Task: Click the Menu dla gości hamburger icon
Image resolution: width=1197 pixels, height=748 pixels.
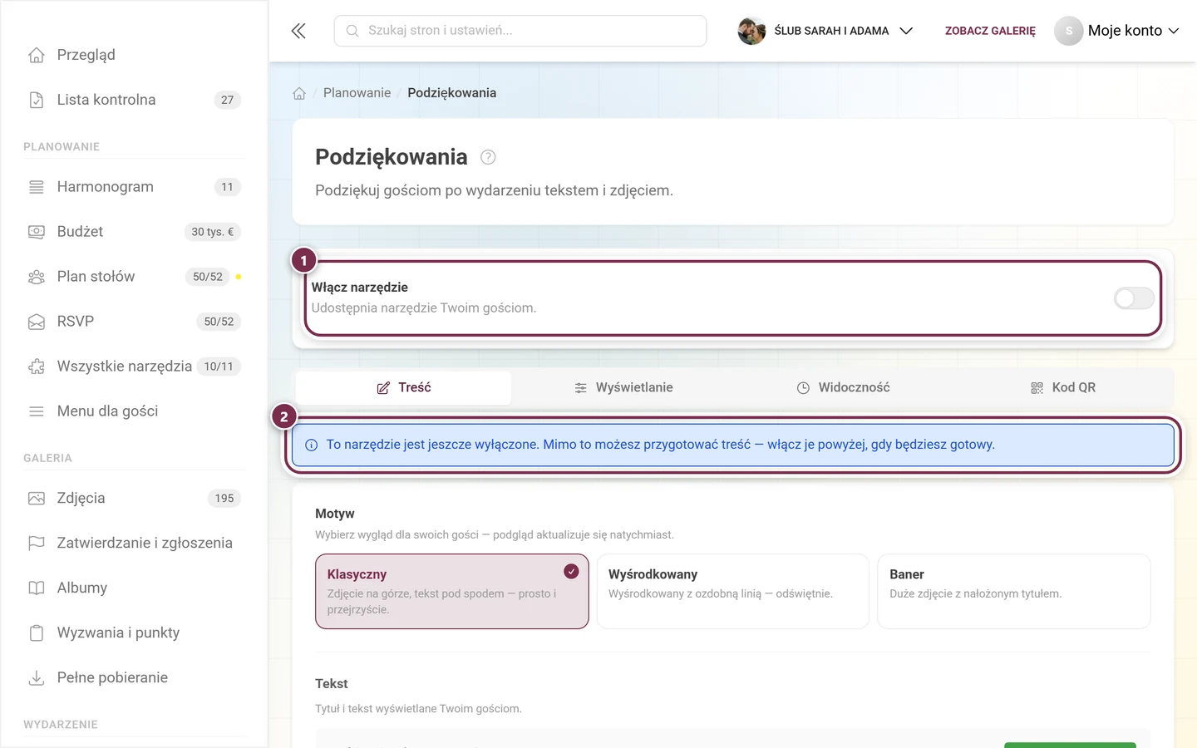Action: (37, 411)
